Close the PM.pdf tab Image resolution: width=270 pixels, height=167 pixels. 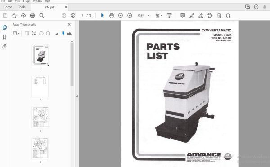coord(66,7)
